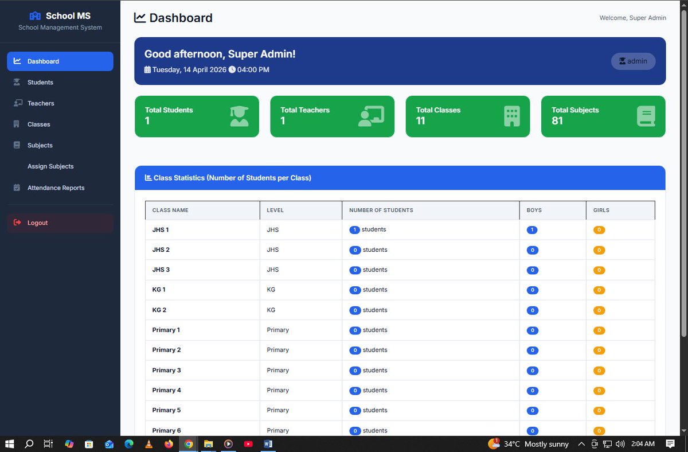The height and width of the screenshot is (452, 688).
Task: Open Windows search from taskbar
Action: tap(29, 444)
